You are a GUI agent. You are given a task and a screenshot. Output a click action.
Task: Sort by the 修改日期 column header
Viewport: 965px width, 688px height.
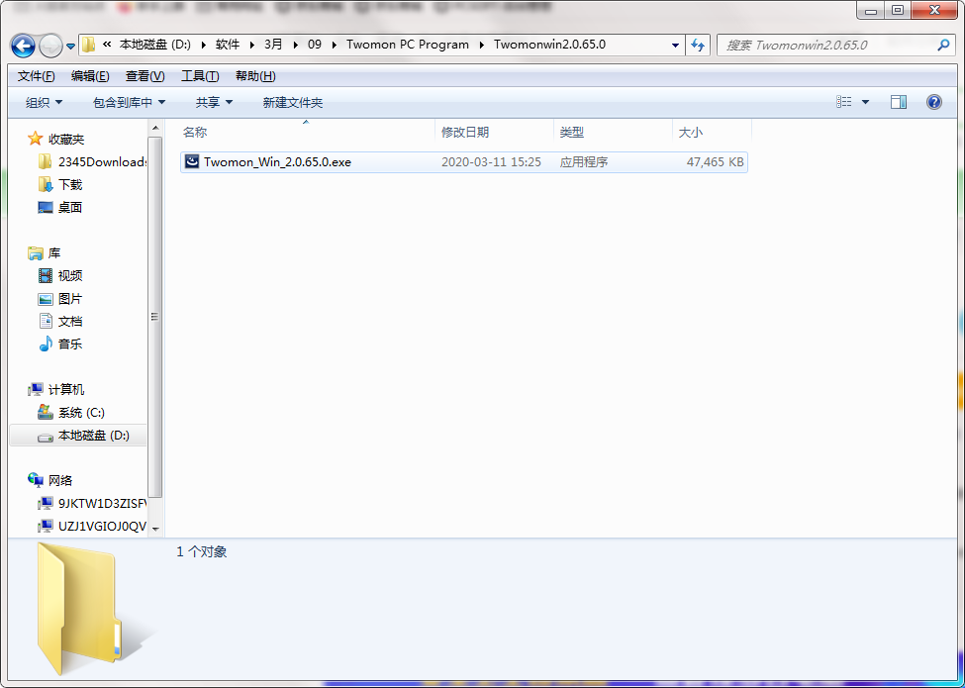(494, 133)
